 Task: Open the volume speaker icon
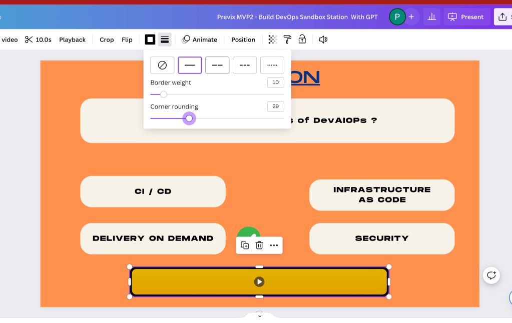pos(323,39)
